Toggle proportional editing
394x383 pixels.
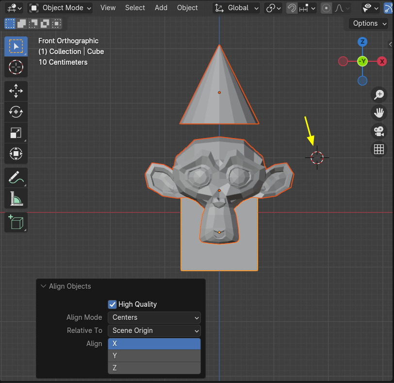click(x=326, y=8)
